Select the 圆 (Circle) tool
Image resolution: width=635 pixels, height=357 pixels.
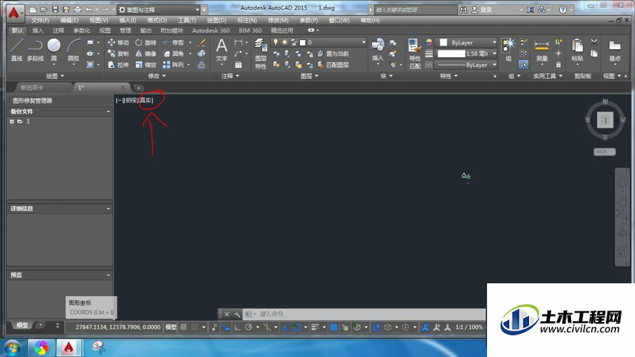[54, 50]
